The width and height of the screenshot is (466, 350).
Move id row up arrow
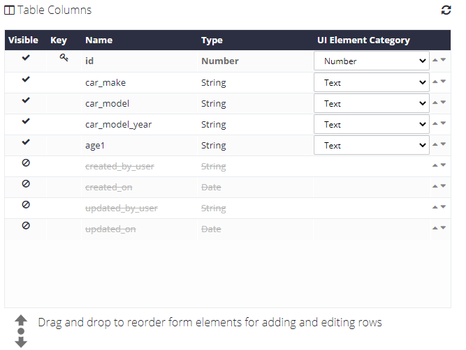[435, 60]
